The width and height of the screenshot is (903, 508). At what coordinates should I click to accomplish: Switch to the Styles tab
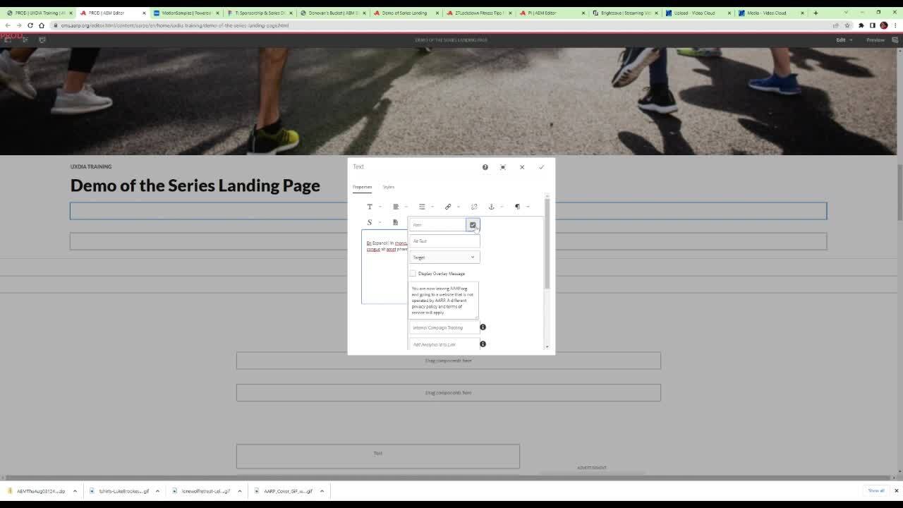point(388,187)
